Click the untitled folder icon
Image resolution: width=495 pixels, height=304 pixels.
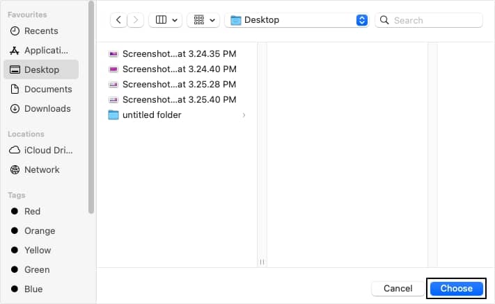pos(113,115)
